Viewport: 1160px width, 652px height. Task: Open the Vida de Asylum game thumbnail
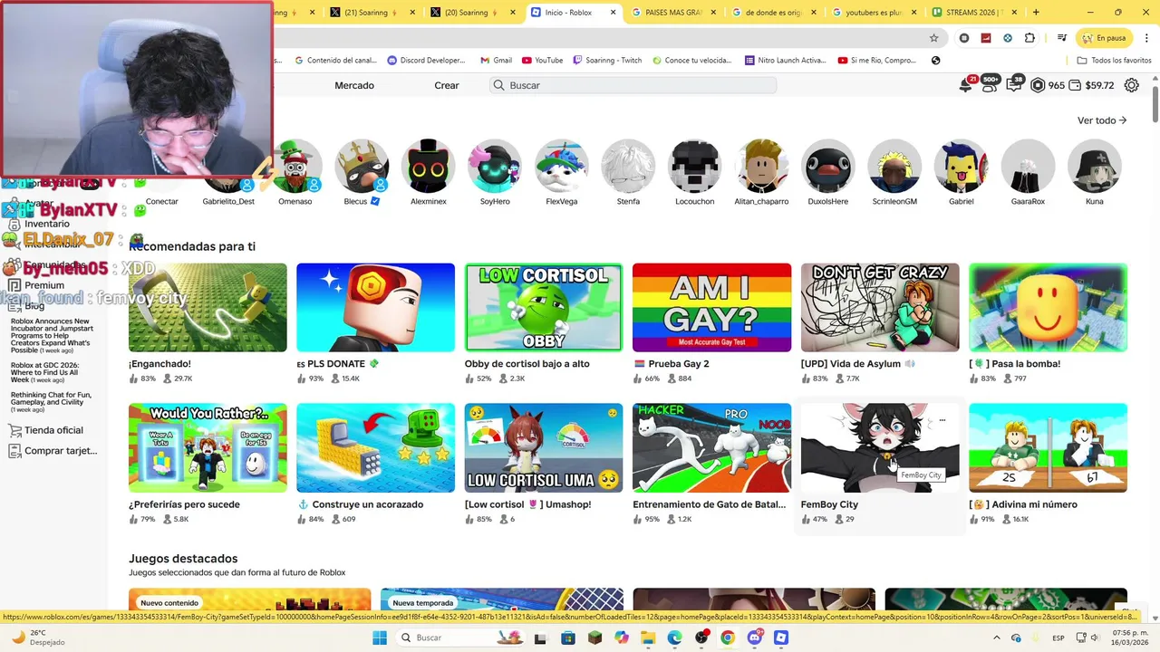[880, 307]
